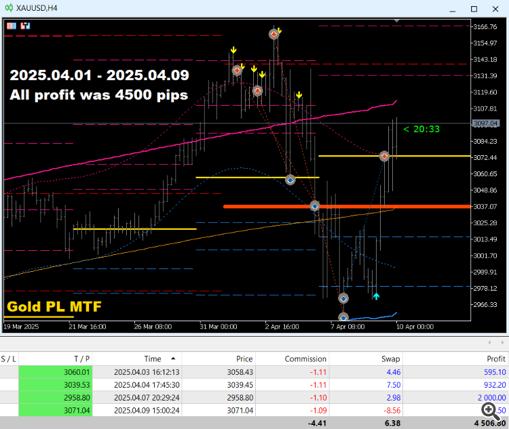Select the profit value 595.10
Viewport: 509px width, 429px height.
(495, 372)
